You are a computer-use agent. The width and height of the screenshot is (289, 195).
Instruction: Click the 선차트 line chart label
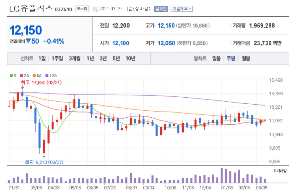click(27, 59)
